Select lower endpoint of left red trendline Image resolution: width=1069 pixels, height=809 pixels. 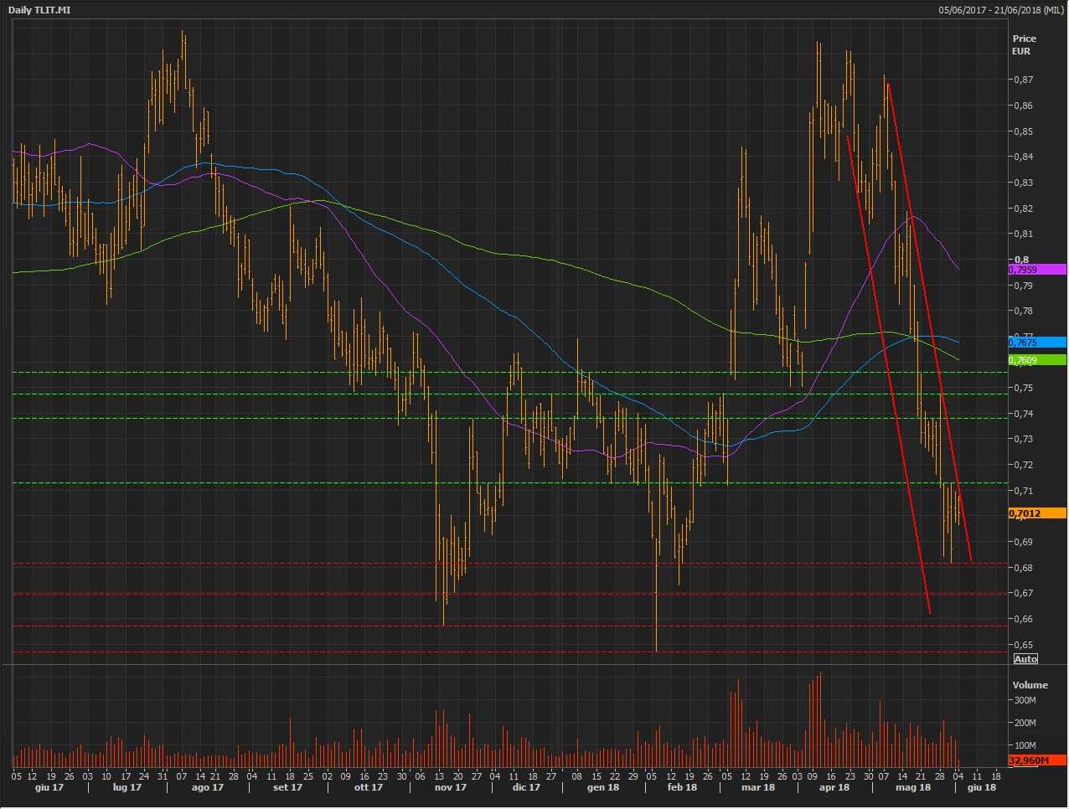point(930,613)
